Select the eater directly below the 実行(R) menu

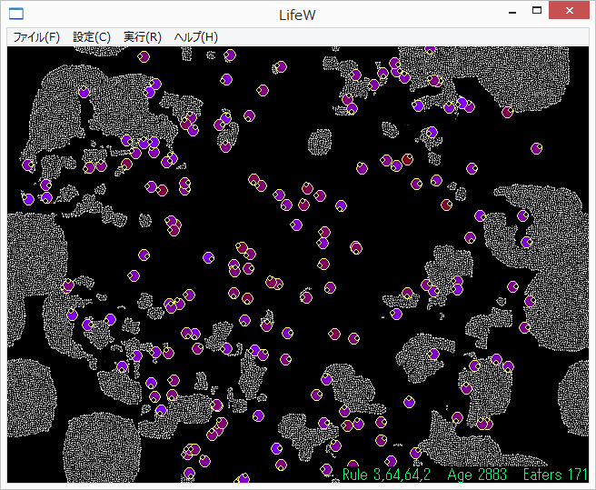[x=144, y=56]
